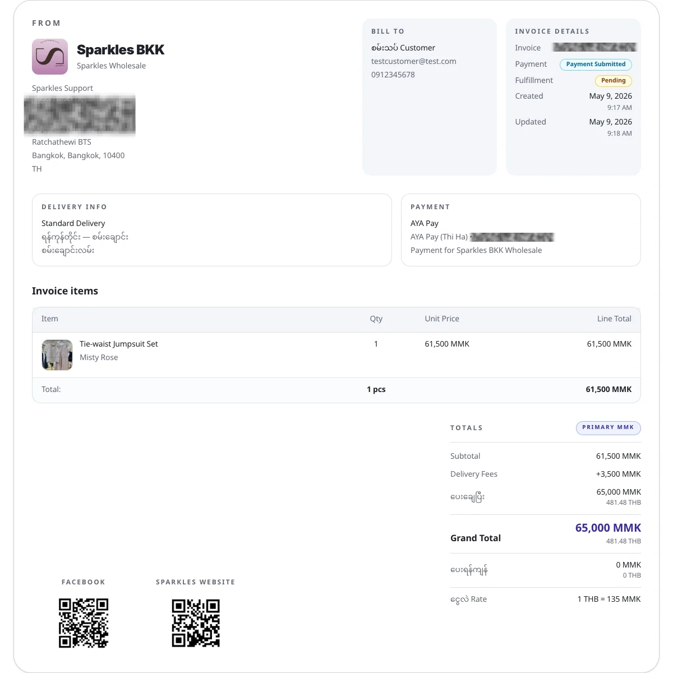Click the AYA Pay payment method name

click(x=425, y=223)
